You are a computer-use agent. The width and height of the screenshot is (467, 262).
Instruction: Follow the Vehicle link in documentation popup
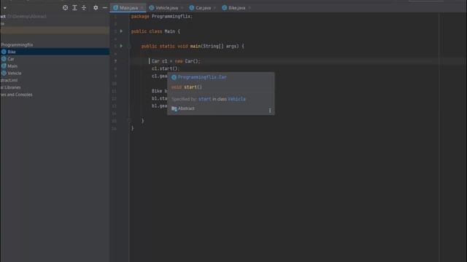pyautogui.click(x=236, y=99)
